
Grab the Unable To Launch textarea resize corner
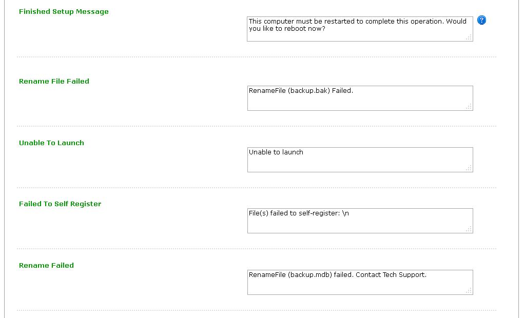point(469,168)
